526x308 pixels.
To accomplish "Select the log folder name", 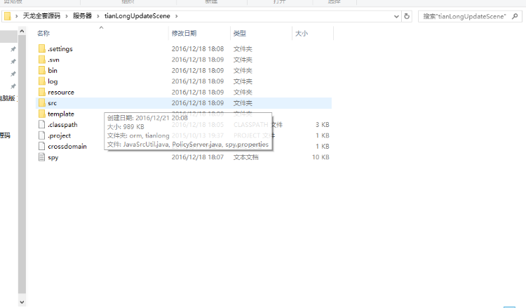I will (53, 81).
